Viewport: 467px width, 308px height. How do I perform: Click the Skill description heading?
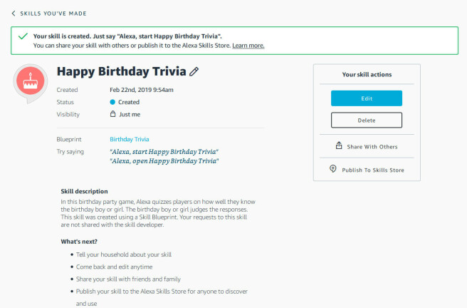[84, 191]
